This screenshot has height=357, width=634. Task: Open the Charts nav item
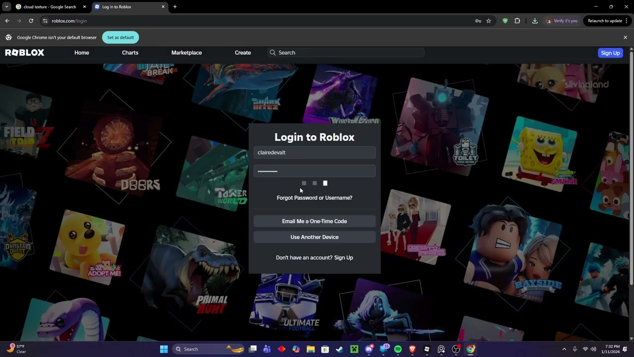pos(130,53)
